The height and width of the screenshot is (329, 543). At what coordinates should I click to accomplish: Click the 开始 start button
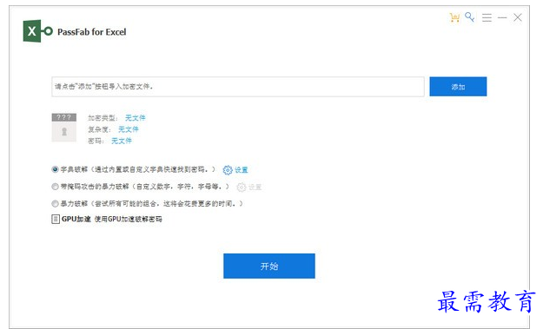tap(269, 266)
